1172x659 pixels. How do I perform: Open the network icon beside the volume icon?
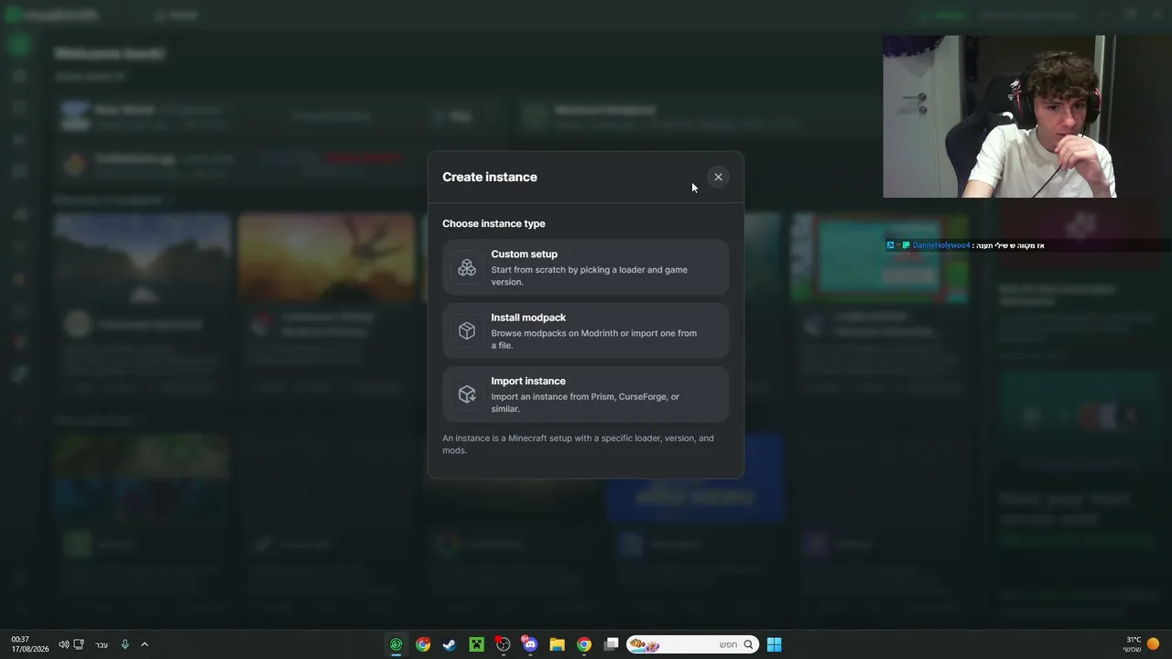click(x=79, y=644)
